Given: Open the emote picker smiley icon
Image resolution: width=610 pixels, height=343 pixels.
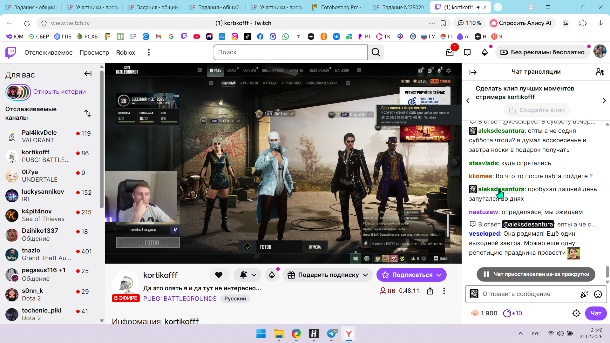Looking at the screenshot, I should click(598, 294).
